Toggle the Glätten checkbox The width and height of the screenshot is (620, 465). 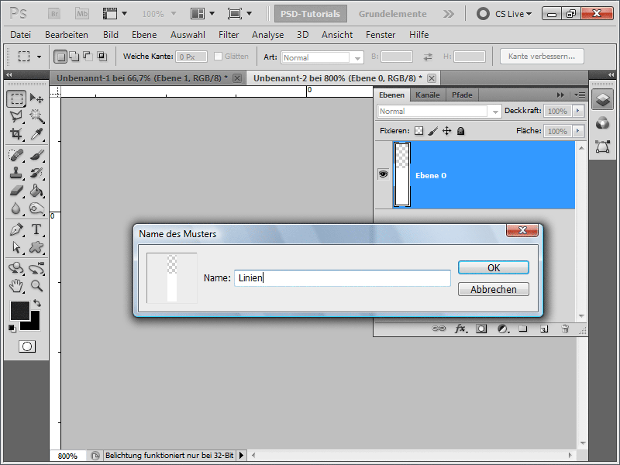tap(218, 56)
